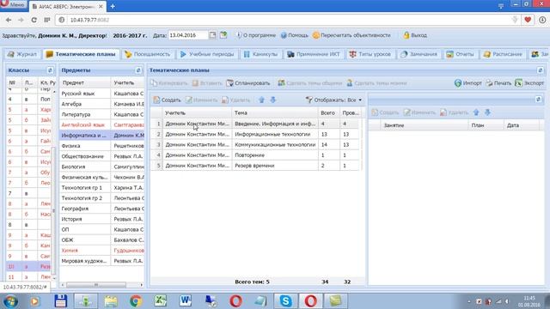Open Opera Меню button
This screenshot has height=309, width=550.
click(x=14, y=4)
